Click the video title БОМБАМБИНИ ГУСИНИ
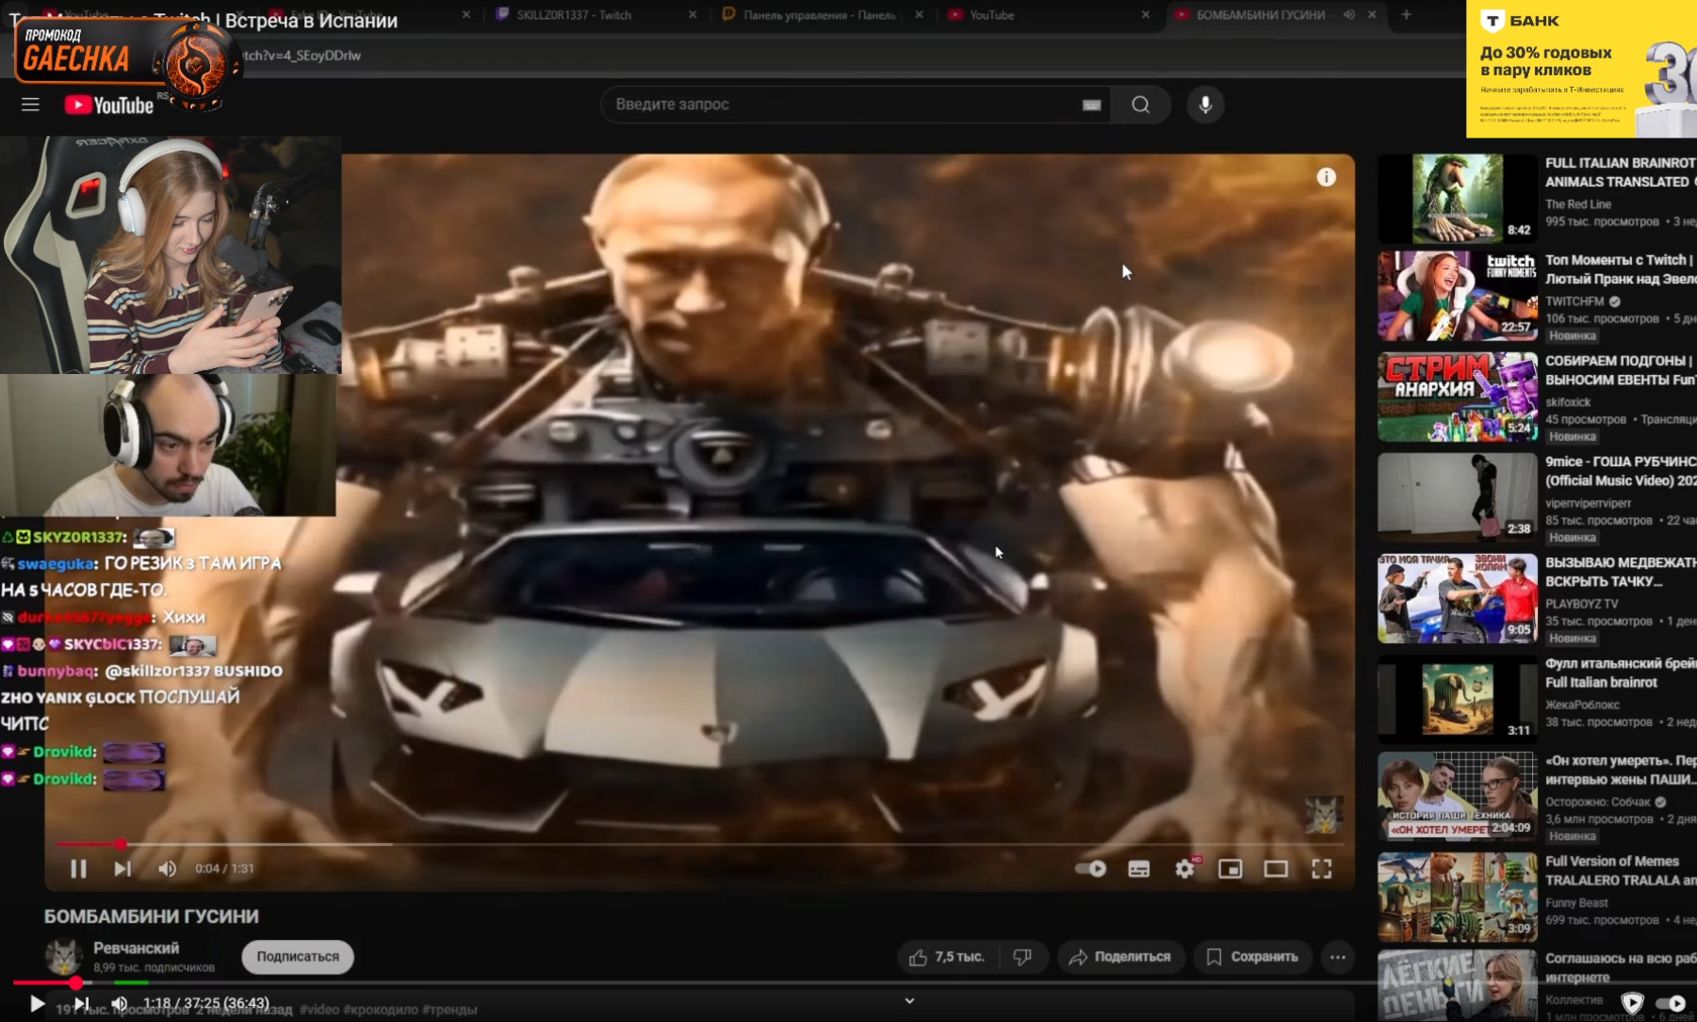The width and height of the screenshot is (1697, 1022). pyautogui.click(x=152, y=917)
